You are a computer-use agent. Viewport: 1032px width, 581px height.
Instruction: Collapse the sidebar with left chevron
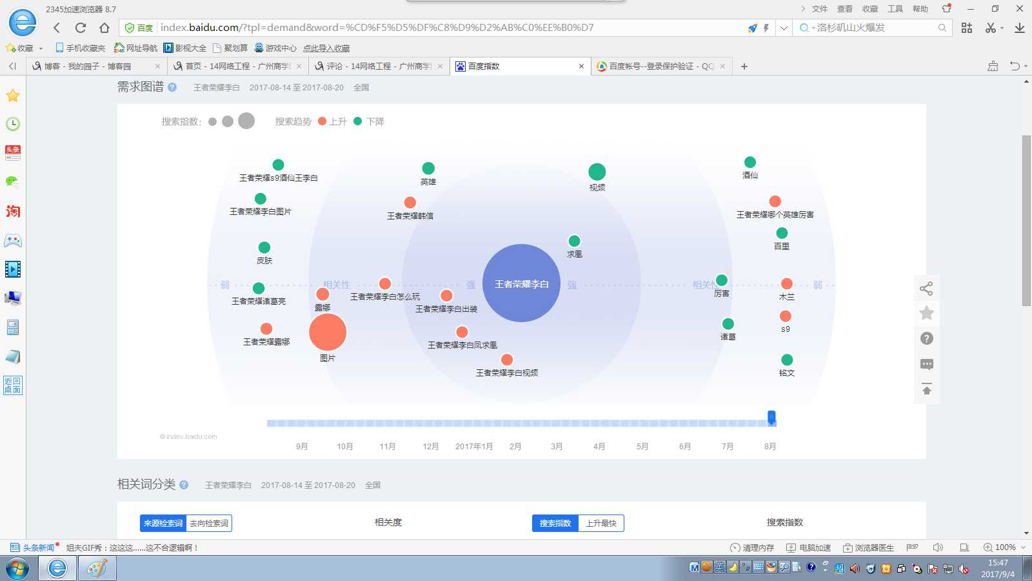pyautogui.click(x=12, y=66)
